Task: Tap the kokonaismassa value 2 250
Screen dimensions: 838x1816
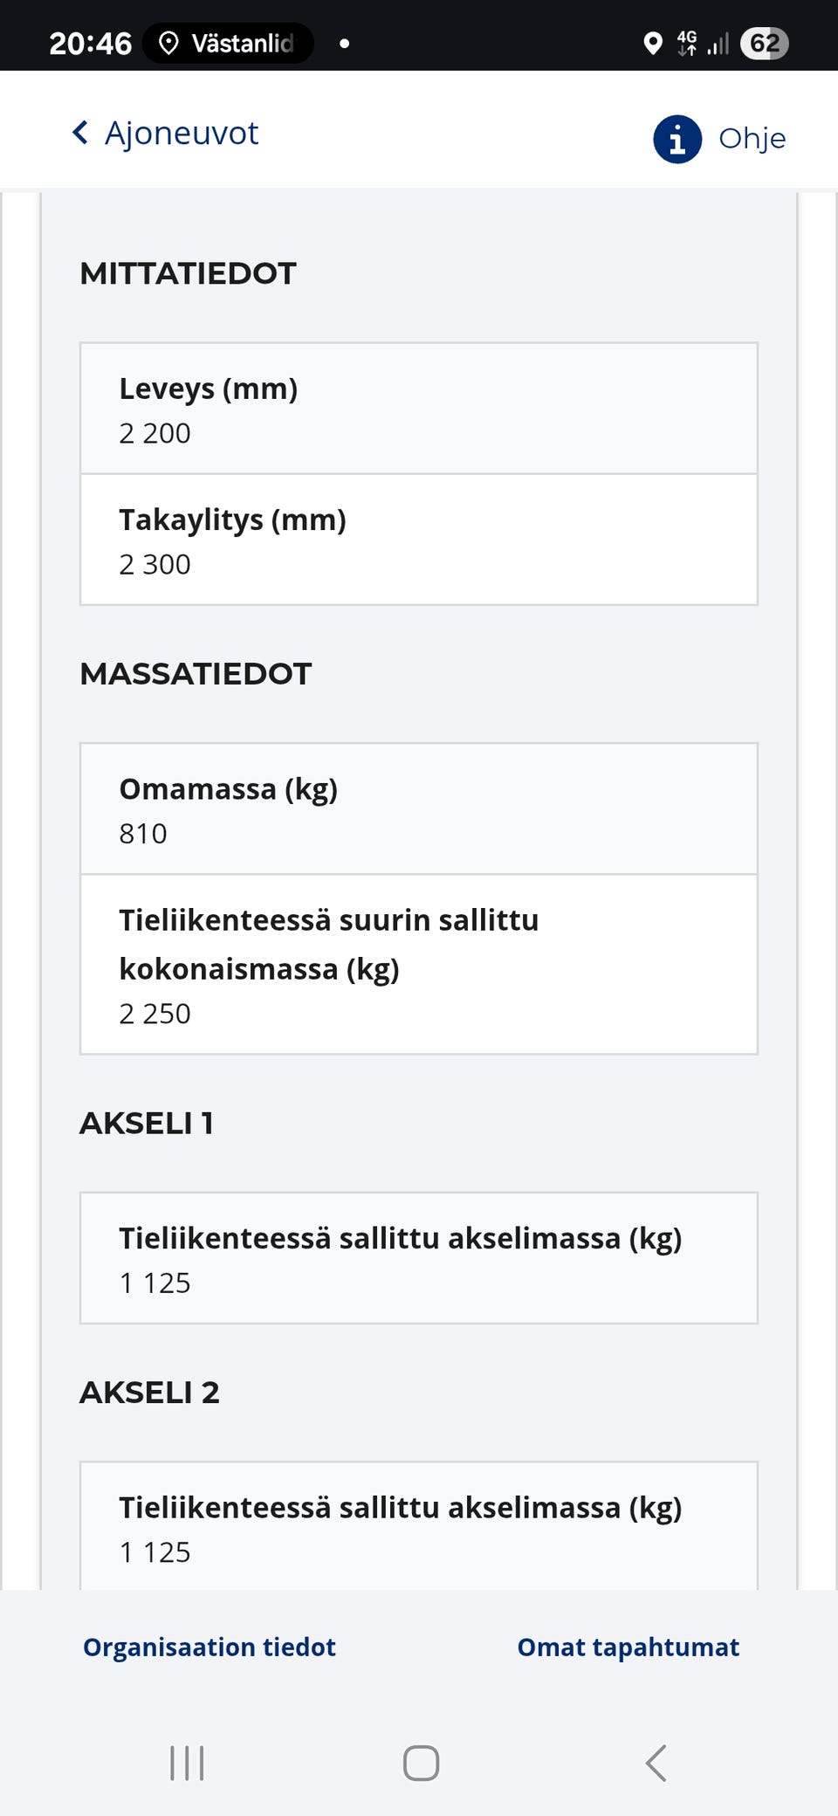Action: pos(155,1013)
